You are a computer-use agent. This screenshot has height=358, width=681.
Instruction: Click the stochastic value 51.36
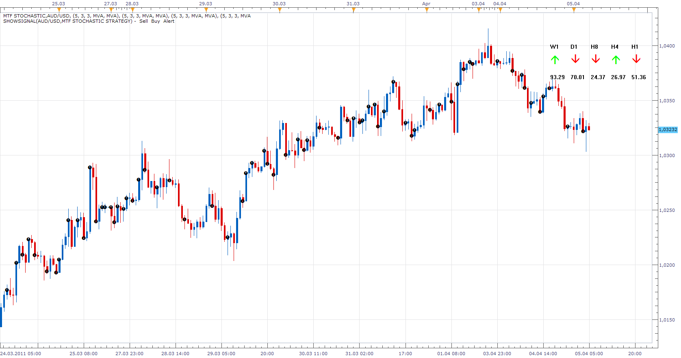639,77
